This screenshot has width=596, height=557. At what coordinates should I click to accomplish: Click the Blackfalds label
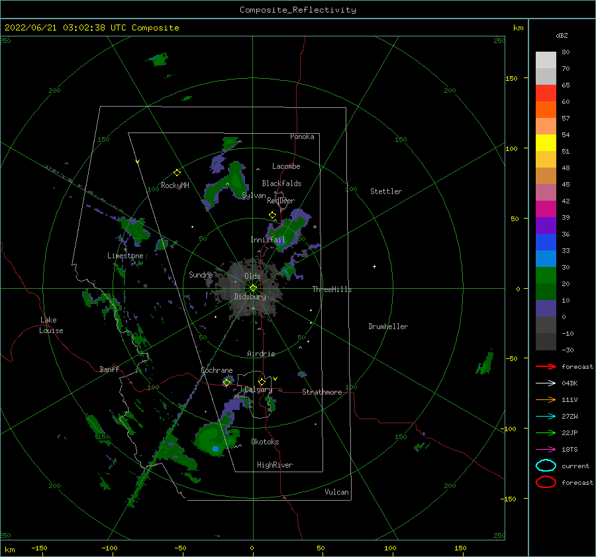click(281, 183)
